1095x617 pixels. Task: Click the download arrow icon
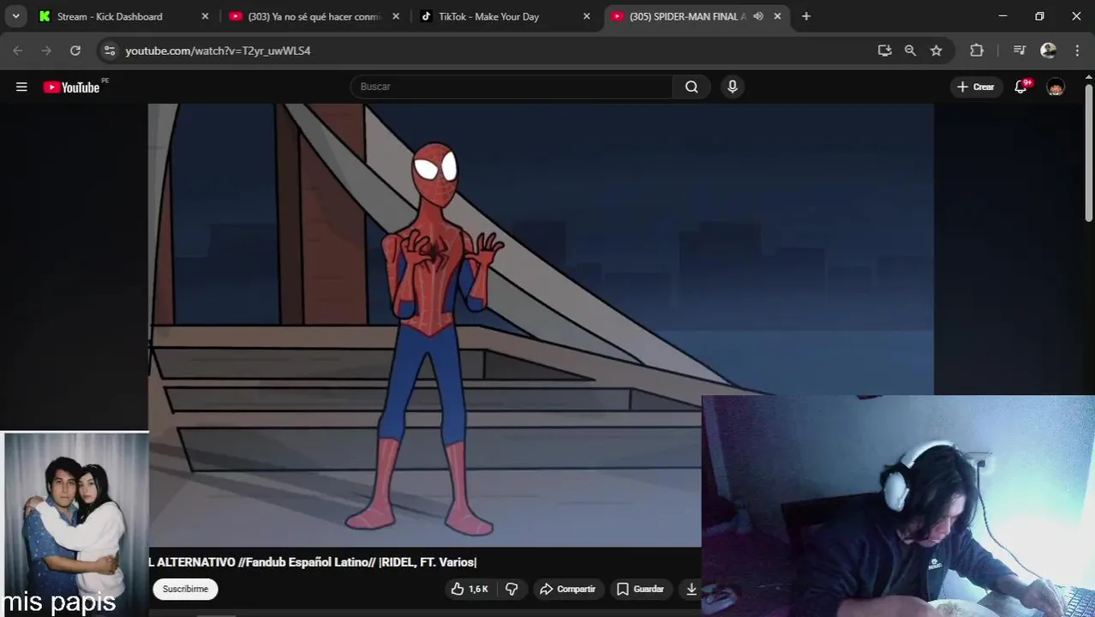[691, 589]
